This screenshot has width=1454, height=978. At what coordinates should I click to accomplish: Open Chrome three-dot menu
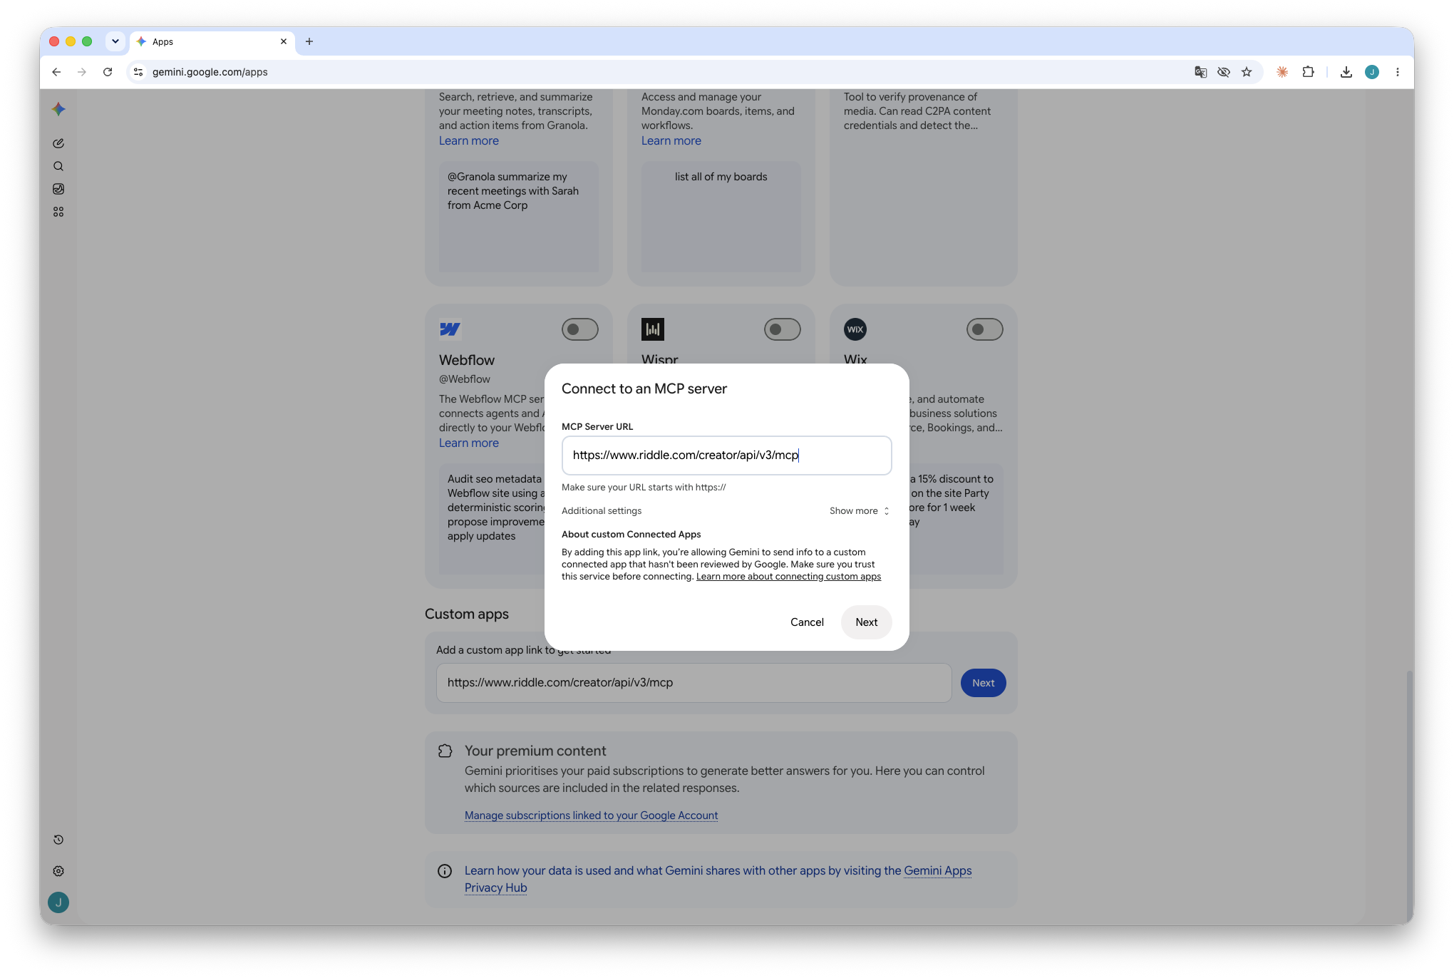point(1398,72)
